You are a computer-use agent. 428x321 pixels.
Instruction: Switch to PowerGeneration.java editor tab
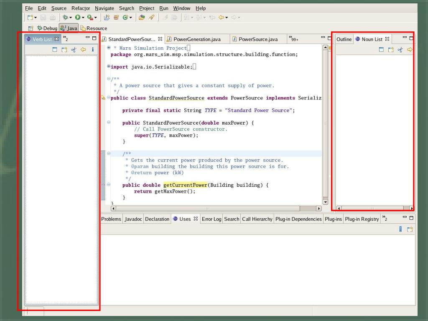[196, 39]
